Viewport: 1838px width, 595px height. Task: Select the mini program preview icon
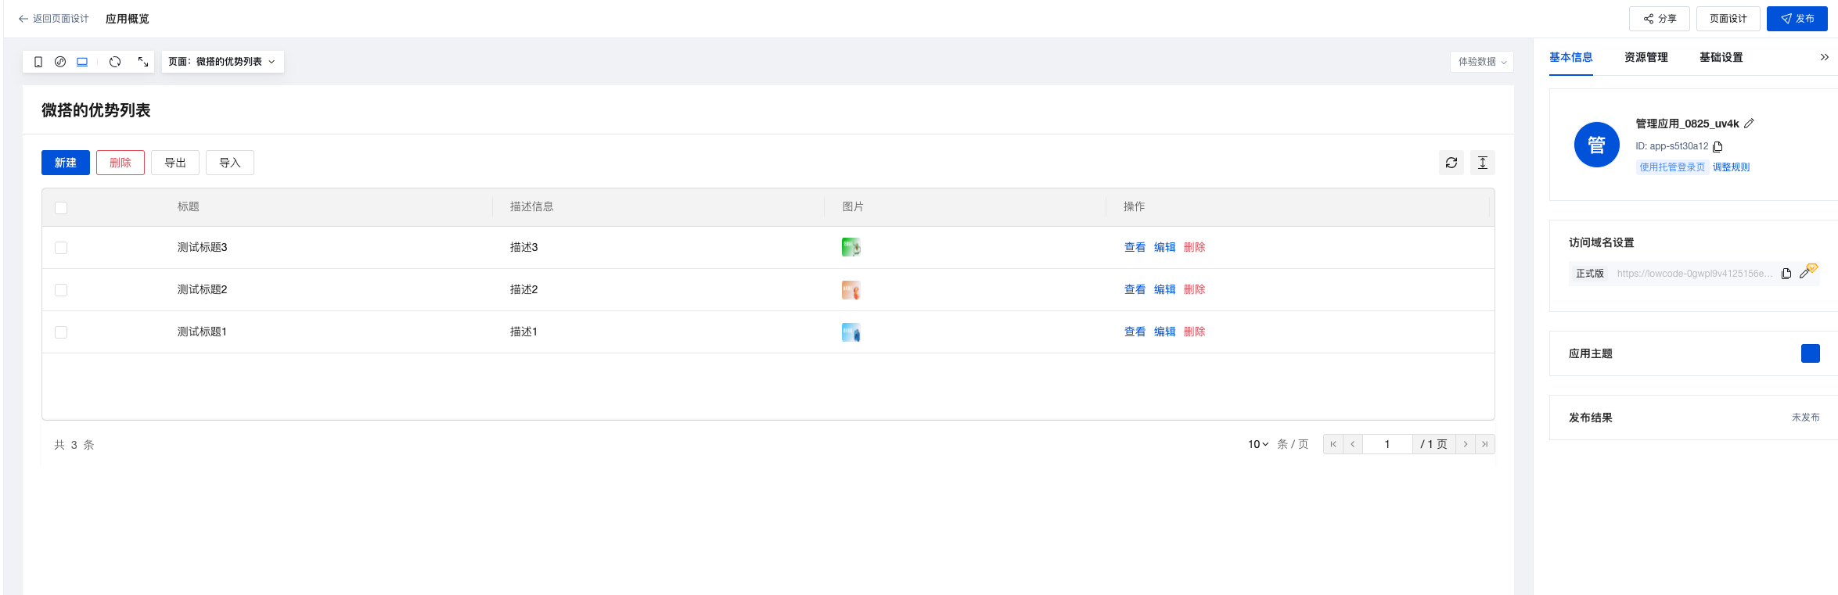(60, 62)
